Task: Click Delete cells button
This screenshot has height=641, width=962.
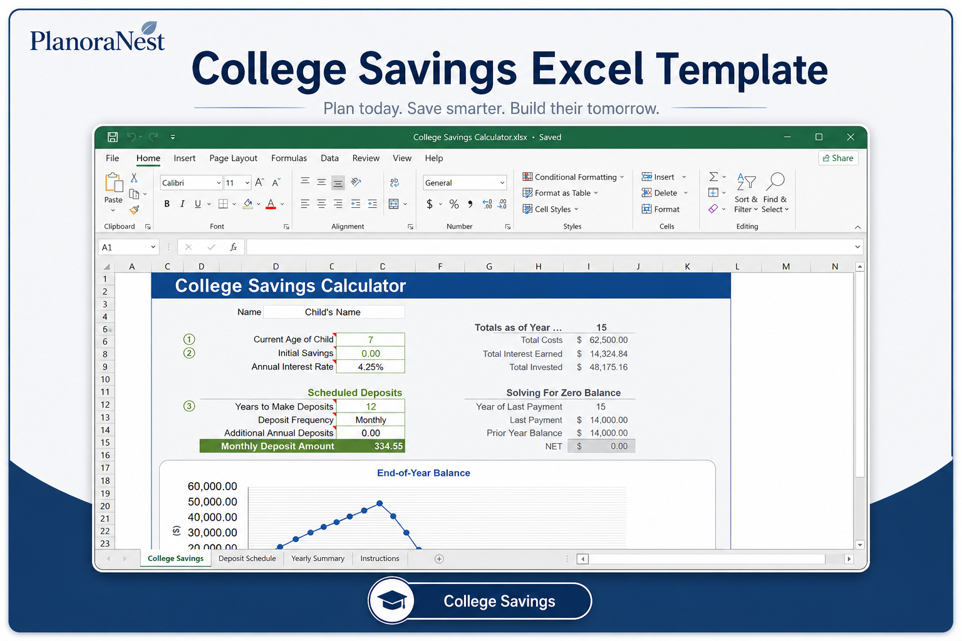Action: 665,193
